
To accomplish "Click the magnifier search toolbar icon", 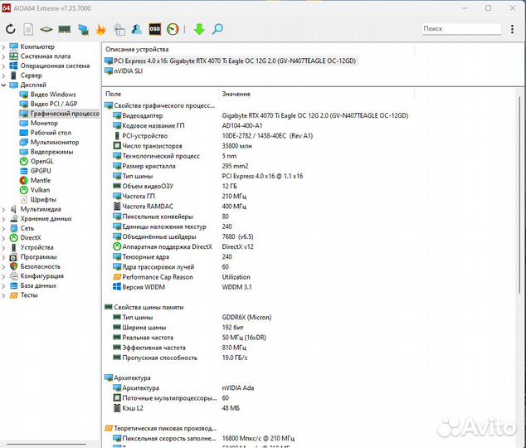I will pos(217,29).
